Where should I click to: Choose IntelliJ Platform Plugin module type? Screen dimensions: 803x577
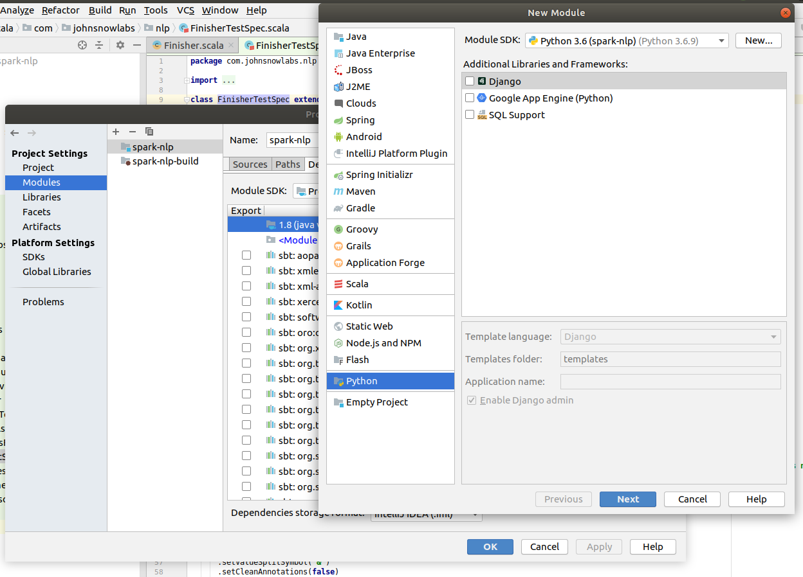pos(390,154)
